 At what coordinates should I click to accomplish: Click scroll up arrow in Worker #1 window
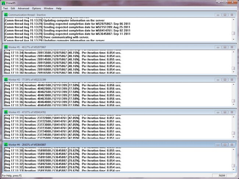tap(233, 52)
